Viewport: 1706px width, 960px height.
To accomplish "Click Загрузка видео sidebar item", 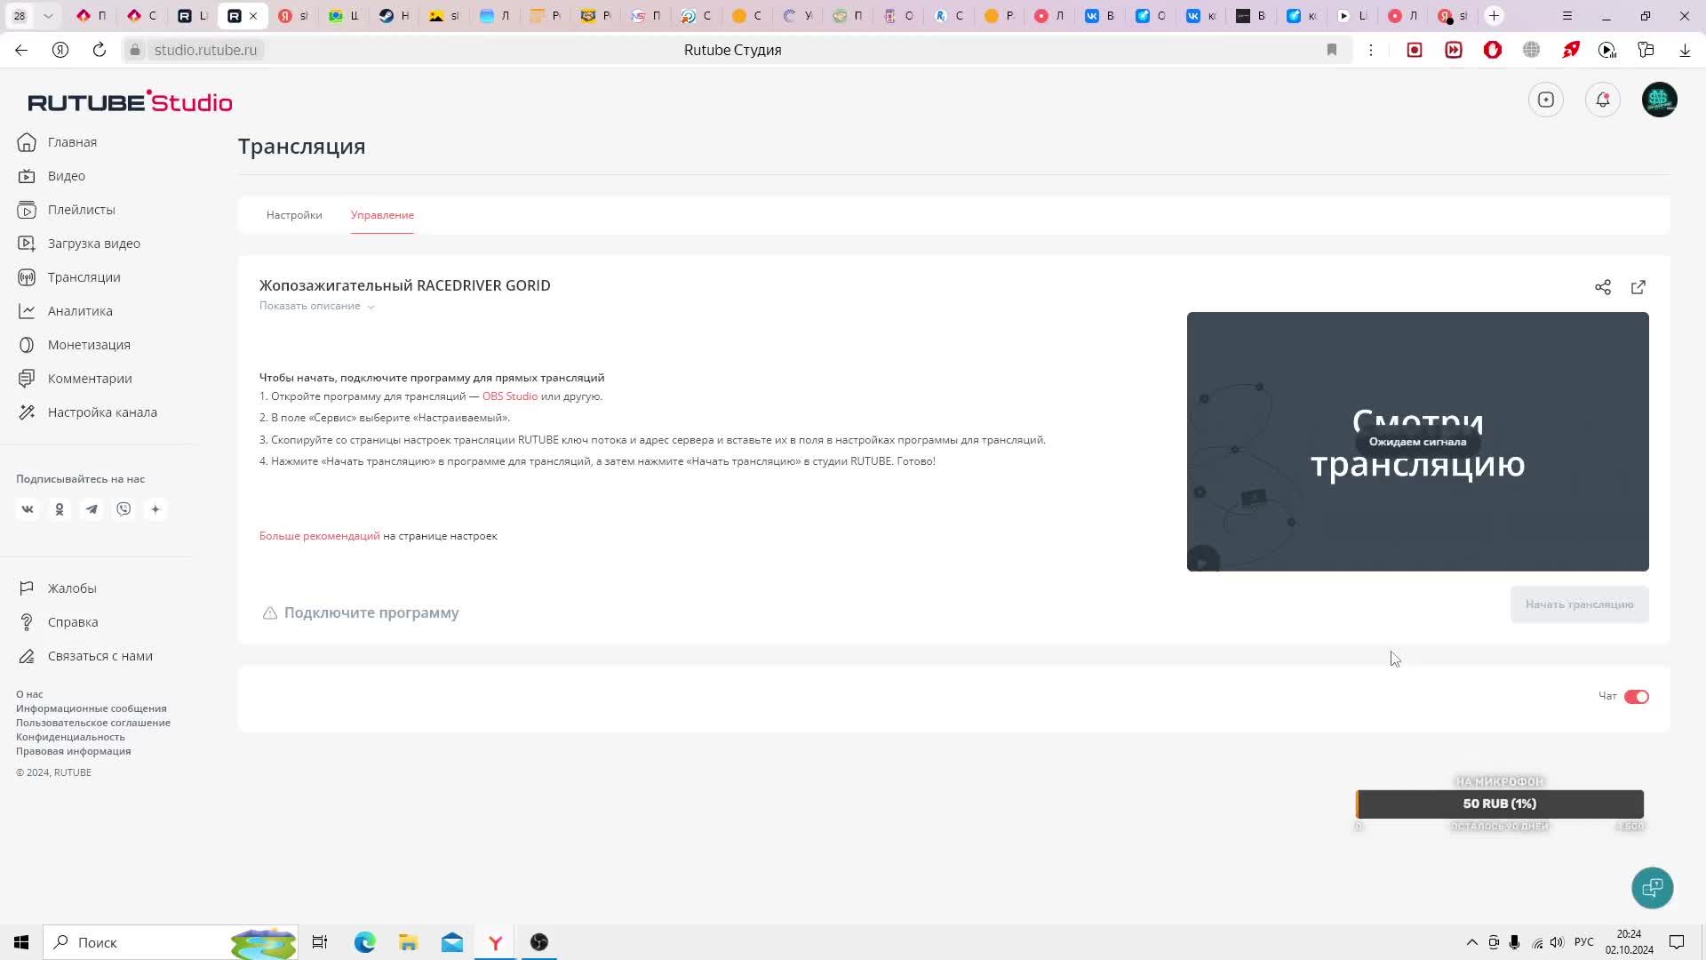I will [x=92, y=243].
